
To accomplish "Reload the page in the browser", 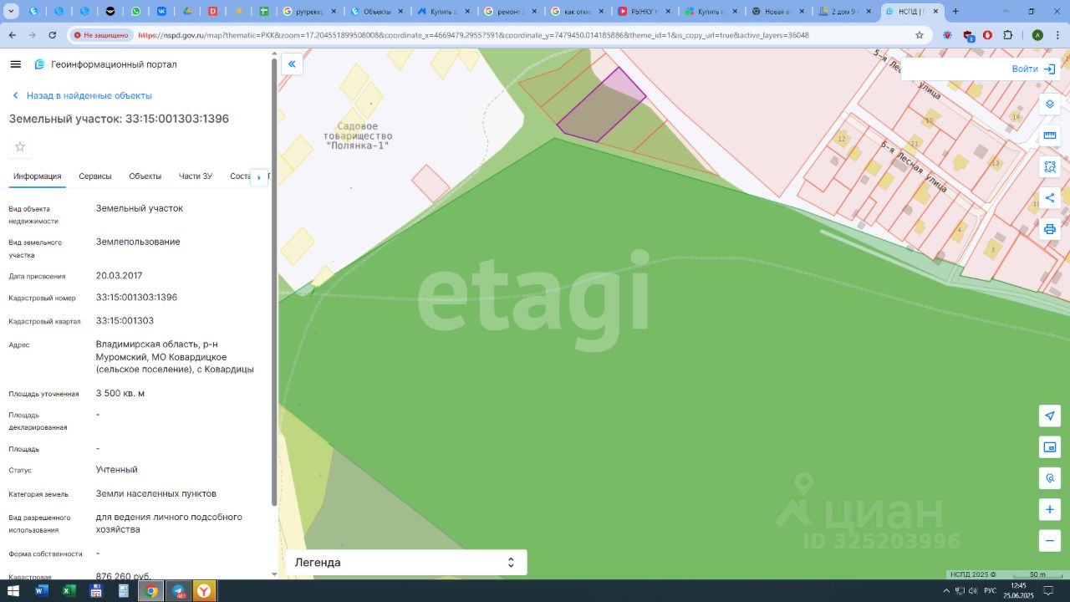I will [x=53, y=35].
